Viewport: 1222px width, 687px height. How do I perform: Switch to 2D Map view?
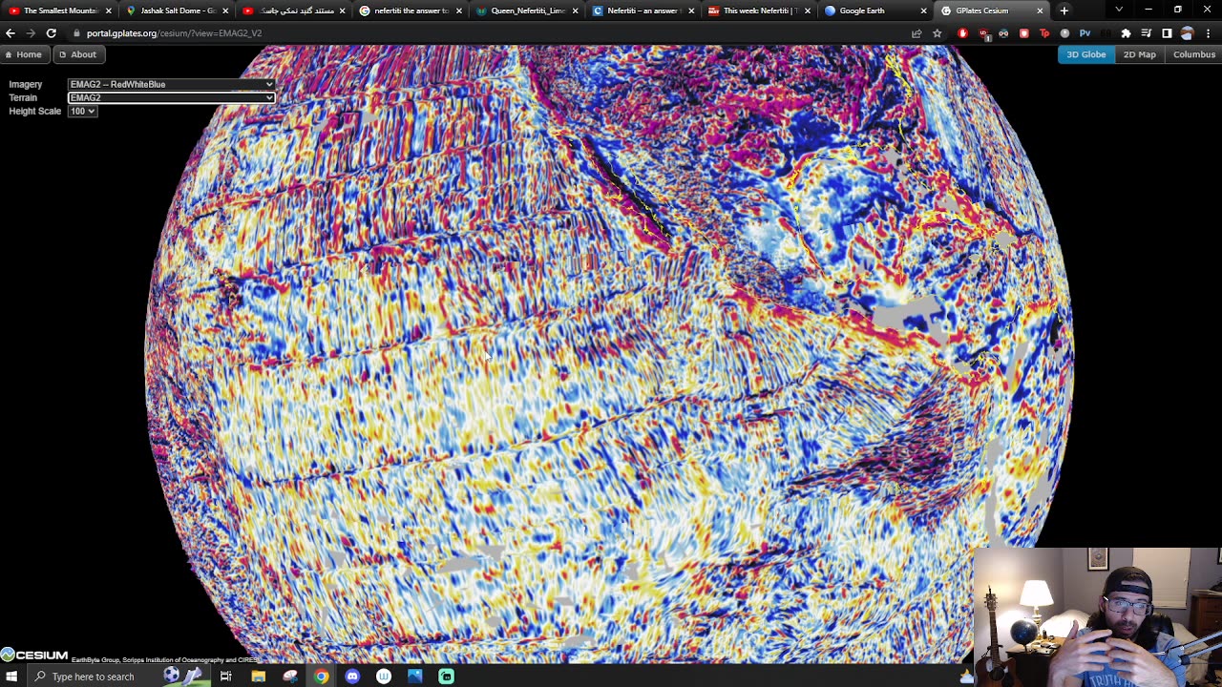1139,54
